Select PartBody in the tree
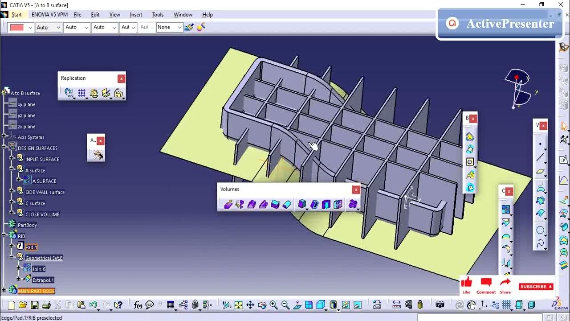The image size is (570, 321). [x=27, y=225]
